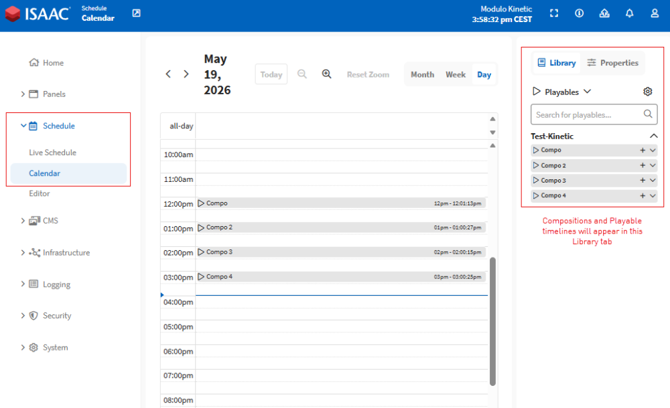Click the Home house icon
Image resolution: width=670 pixels, height=408 pixels.
pyautogui.click(x=33, y=62)
